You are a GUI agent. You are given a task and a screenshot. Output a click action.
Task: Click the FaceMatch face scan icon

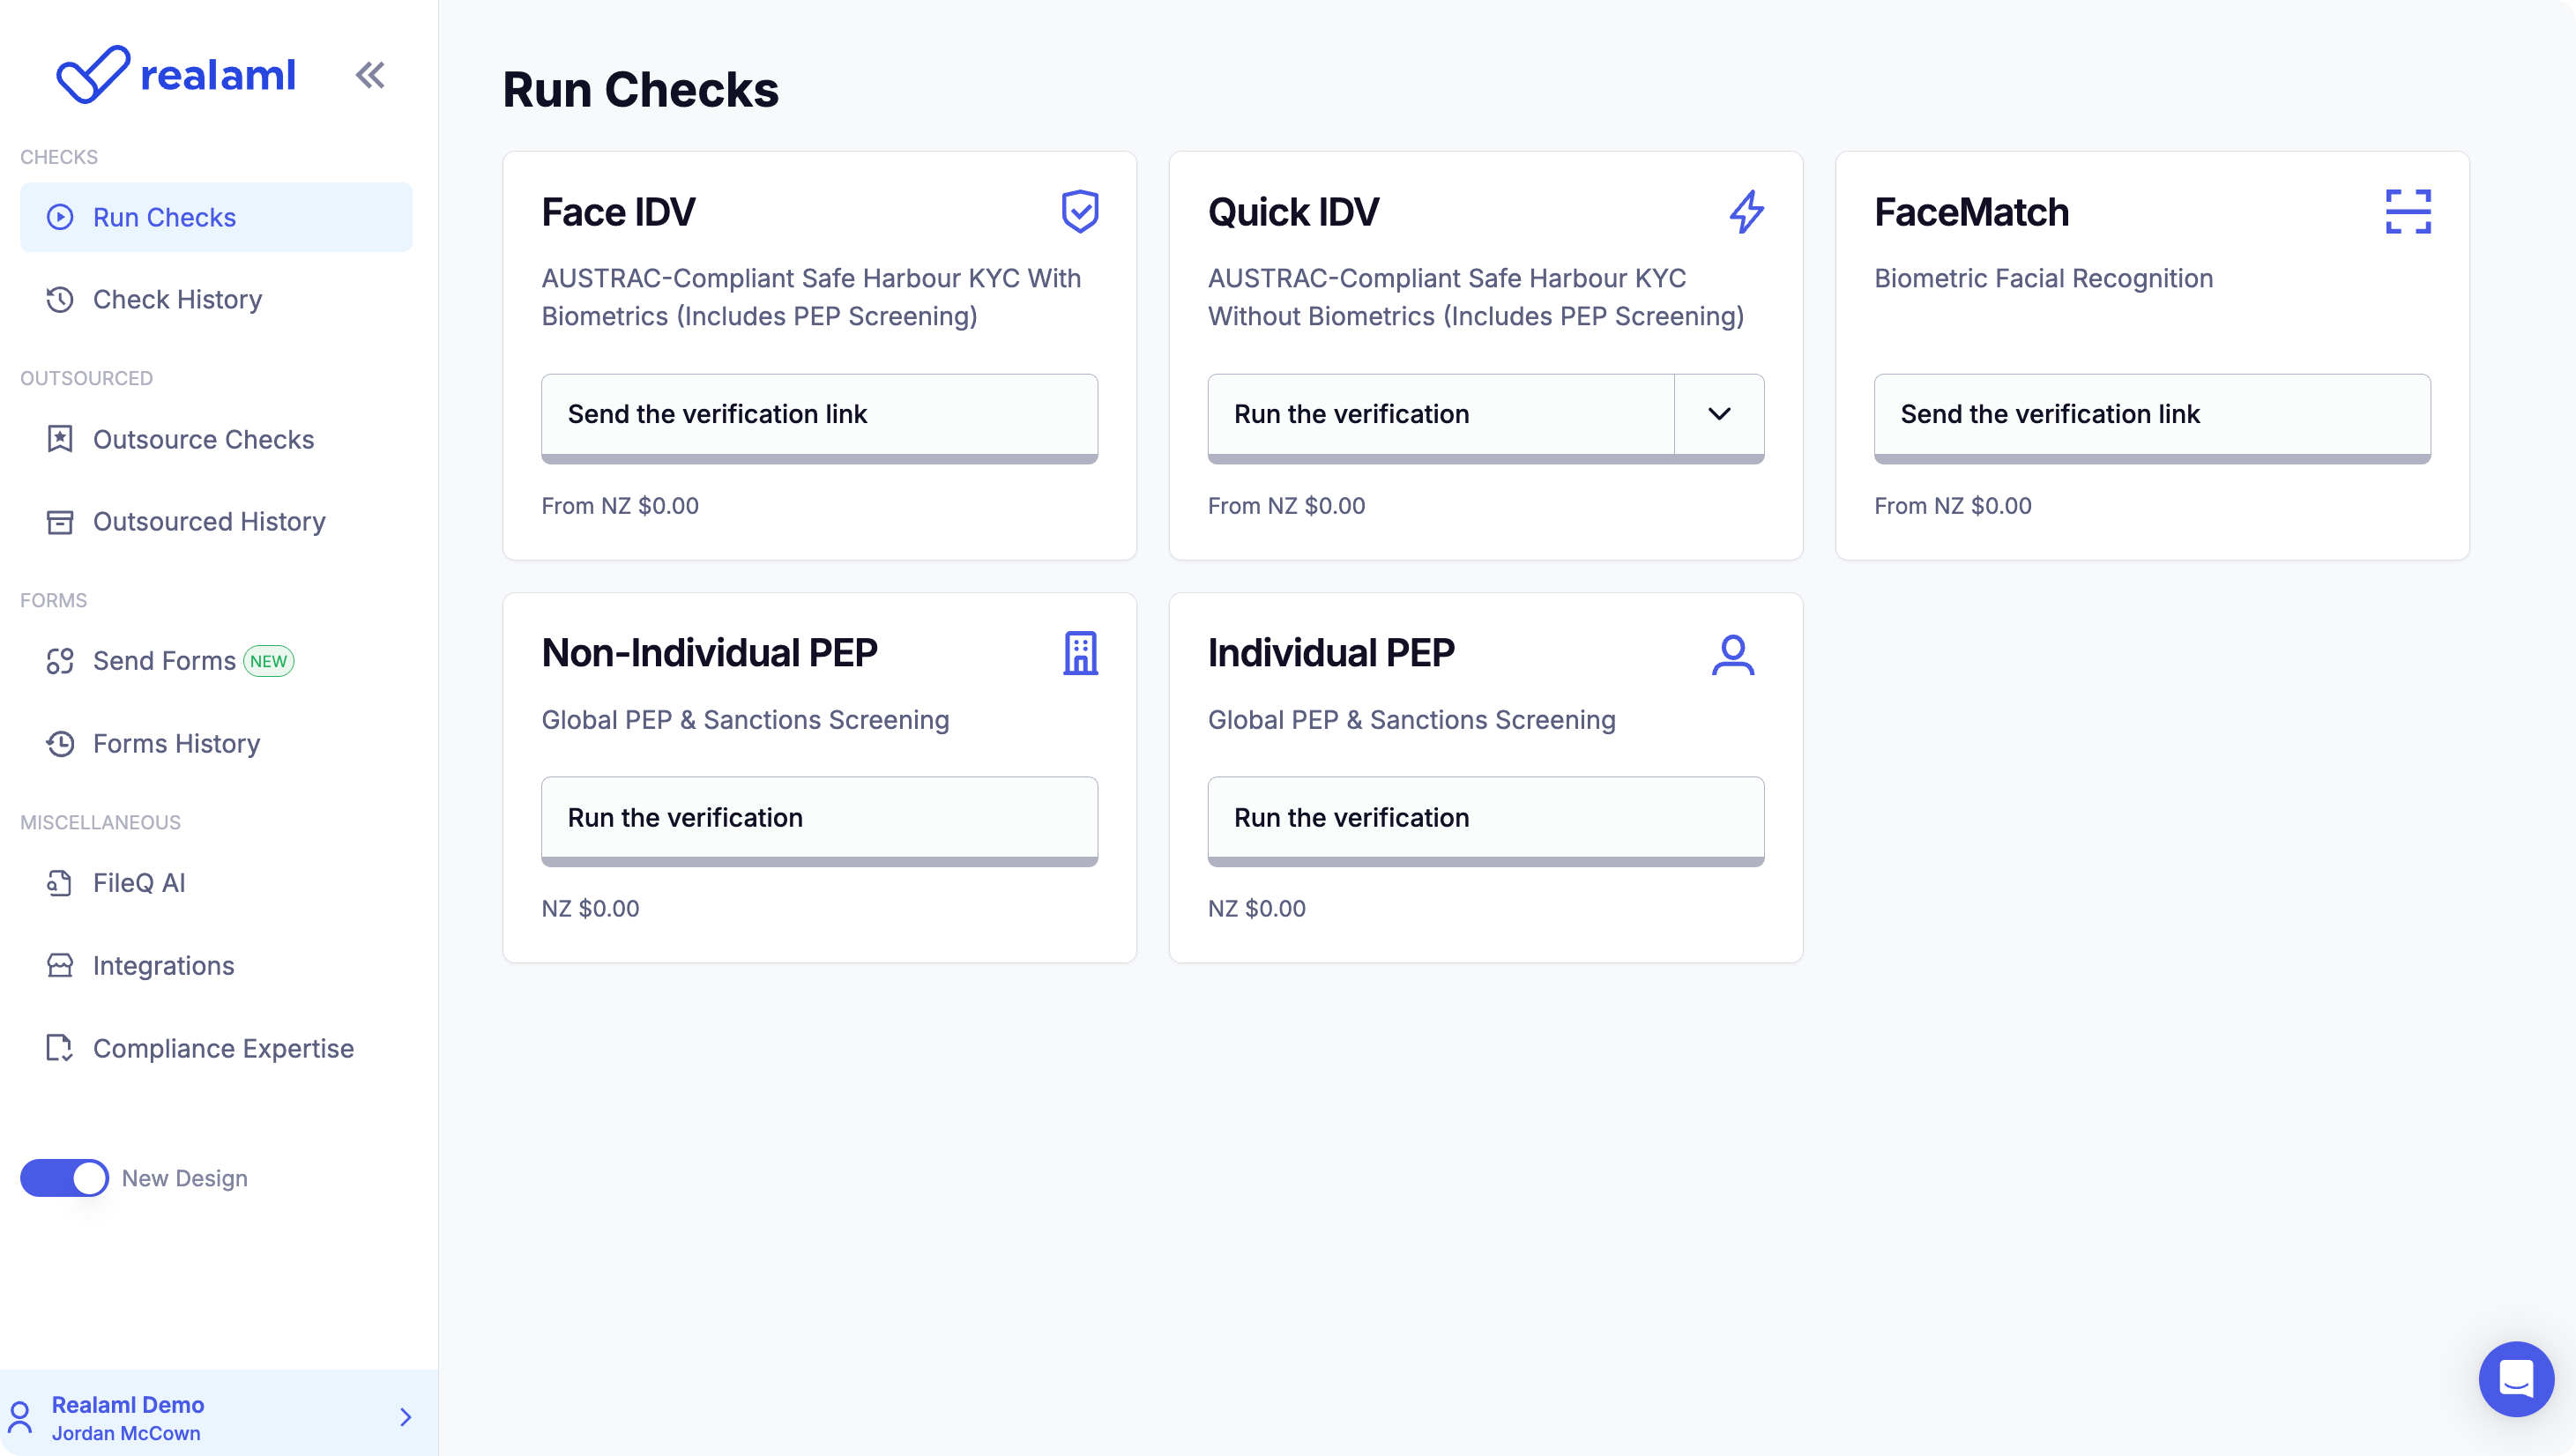coord(2408,212)
